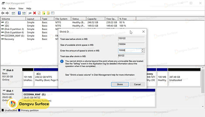Maximize the Disk Management window
The width and height of the screenshot is (205, 117).
click(x=191, y=3)
